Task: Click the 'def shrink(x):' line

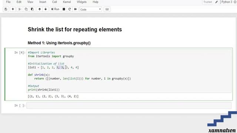Action: (39, 75)
